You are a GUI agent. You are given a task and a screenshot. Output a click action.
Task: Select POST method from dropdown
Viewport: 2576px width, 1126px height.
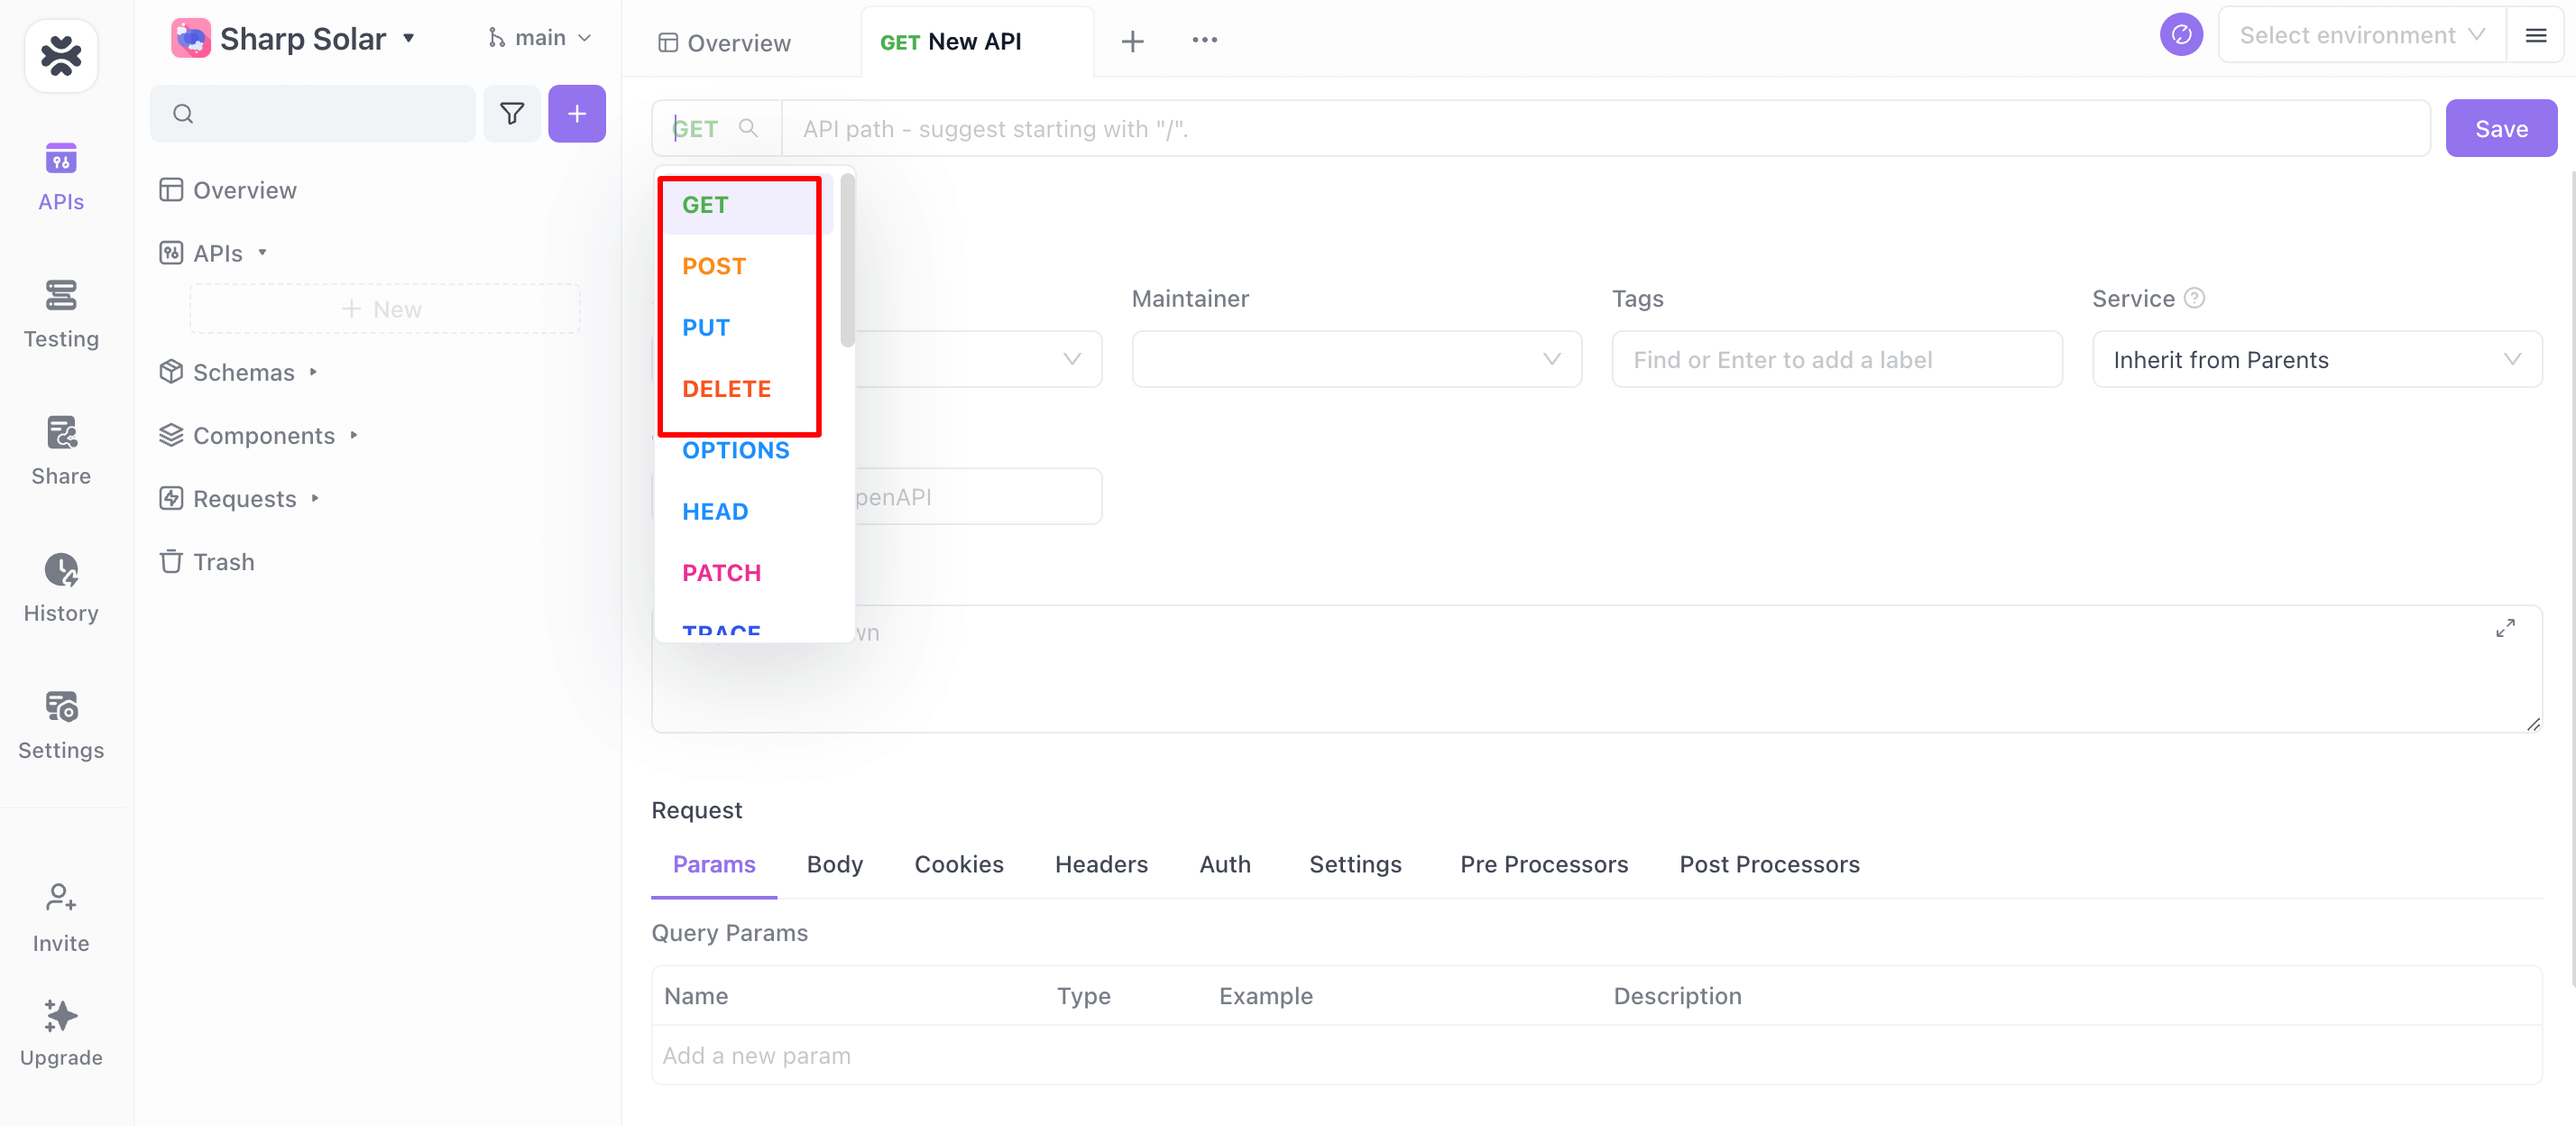click(716, 264)
